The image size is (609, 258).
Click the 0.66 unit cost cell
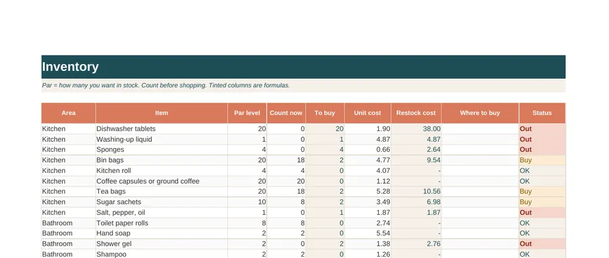tap(367, 149)
